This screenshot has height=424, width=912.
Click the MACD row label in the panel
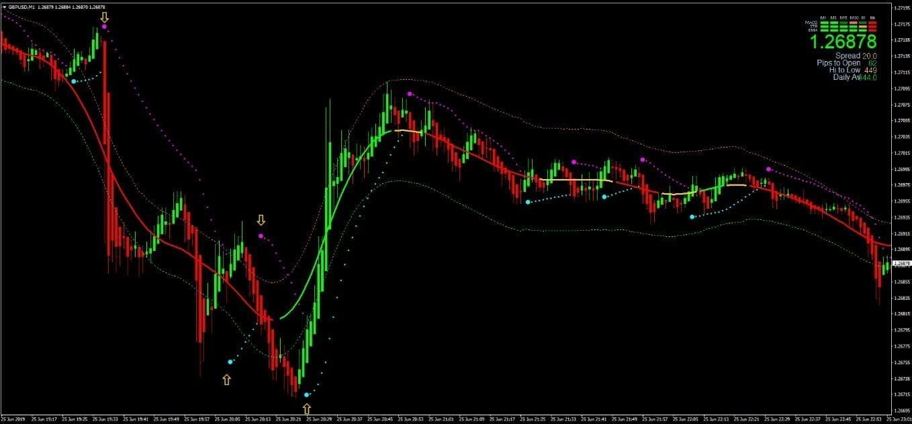point(811,23)
